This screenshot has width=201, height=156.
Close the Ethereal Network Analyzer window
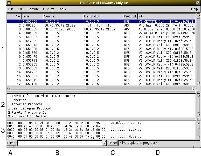pyautogui.click(x=198, y=3)
